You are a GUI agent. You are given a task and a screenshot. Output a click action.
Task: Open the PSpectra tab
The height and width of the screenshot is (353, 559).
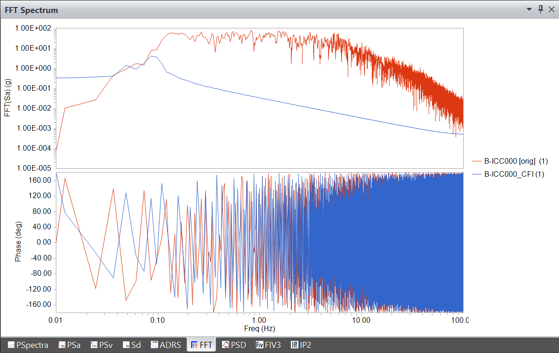pos(28,345)
